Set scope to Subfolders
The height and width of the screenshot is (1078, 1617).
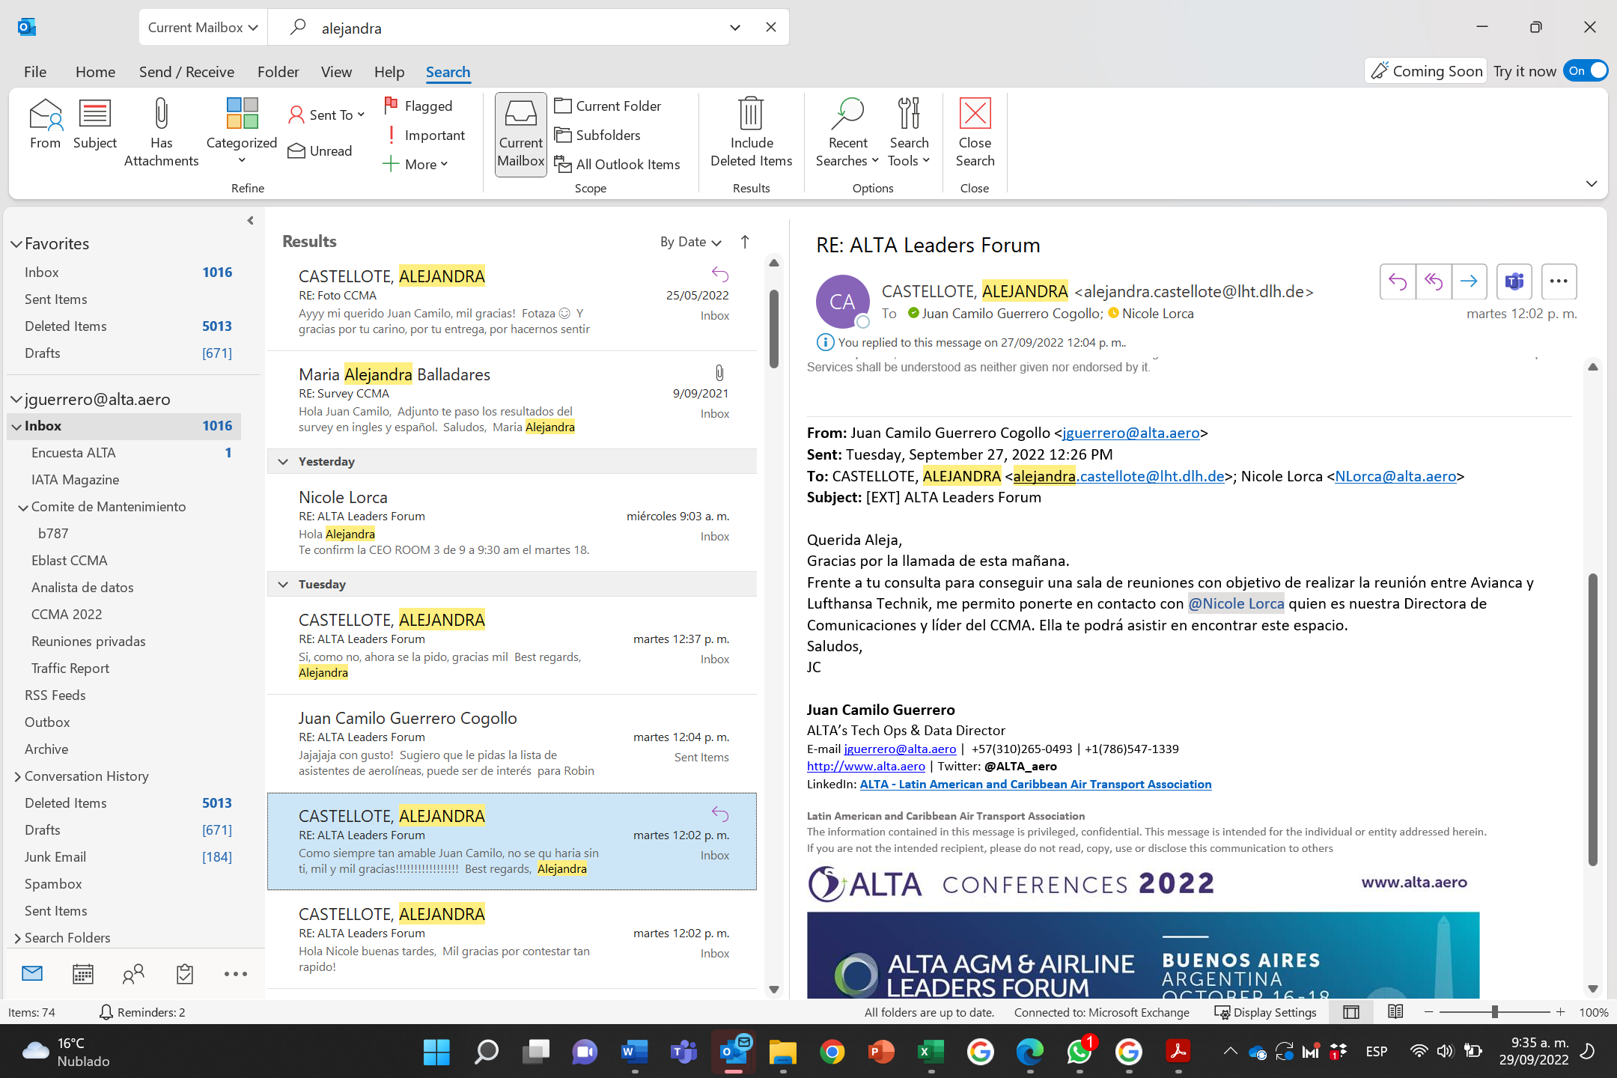(597, 135)
